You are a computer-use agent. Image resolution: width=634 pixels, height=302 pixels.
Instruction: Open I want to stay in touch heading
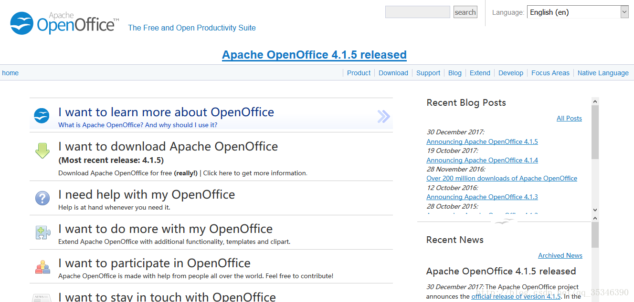167,297
